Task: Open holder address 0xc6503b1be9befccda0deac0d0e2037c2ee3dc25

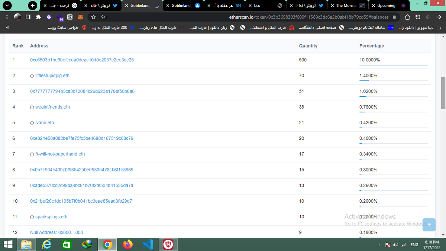Action: click(82, 59)
